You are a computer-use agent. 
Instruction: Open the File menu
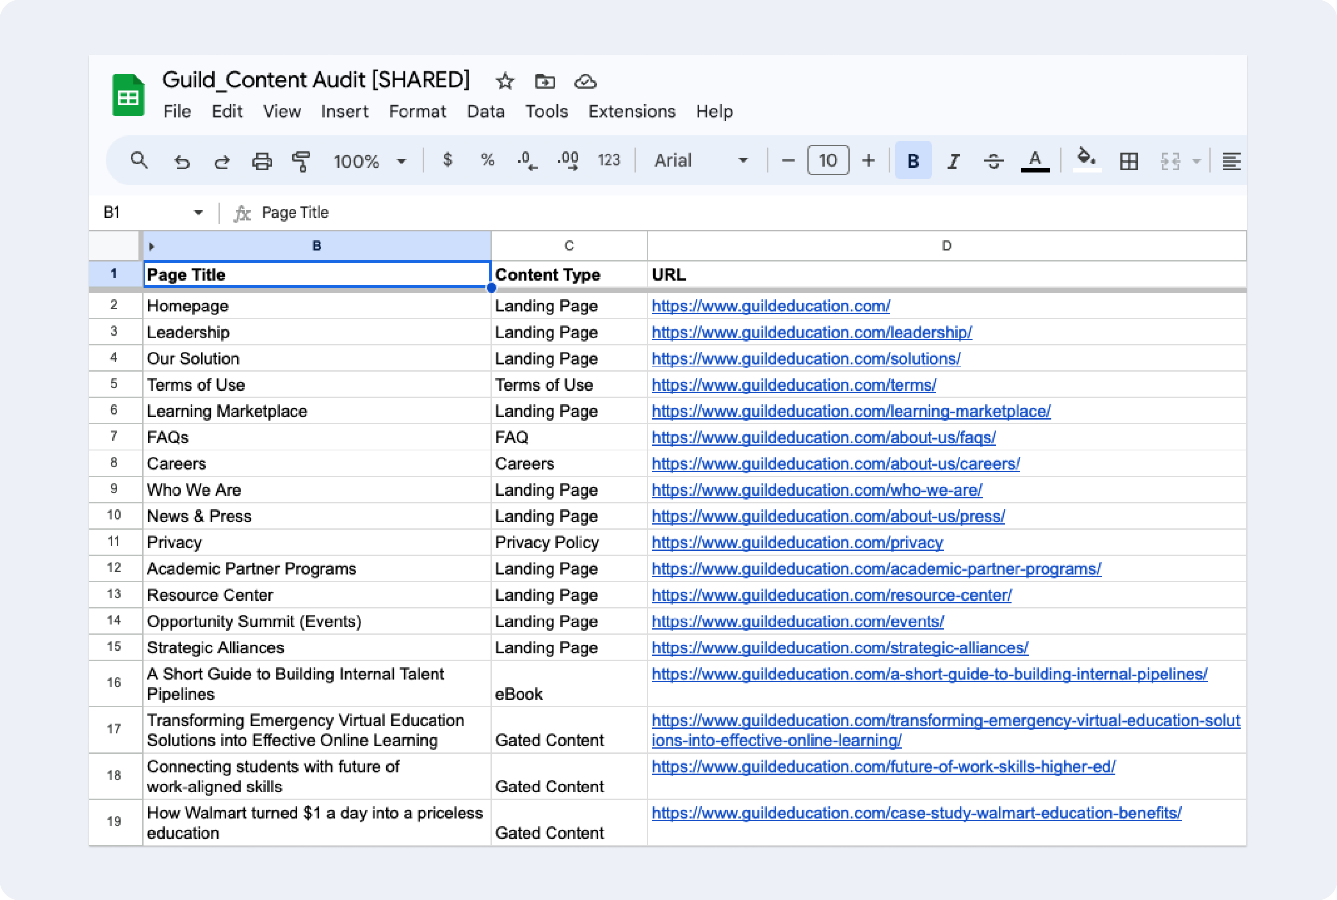click(x=177, y=112)
